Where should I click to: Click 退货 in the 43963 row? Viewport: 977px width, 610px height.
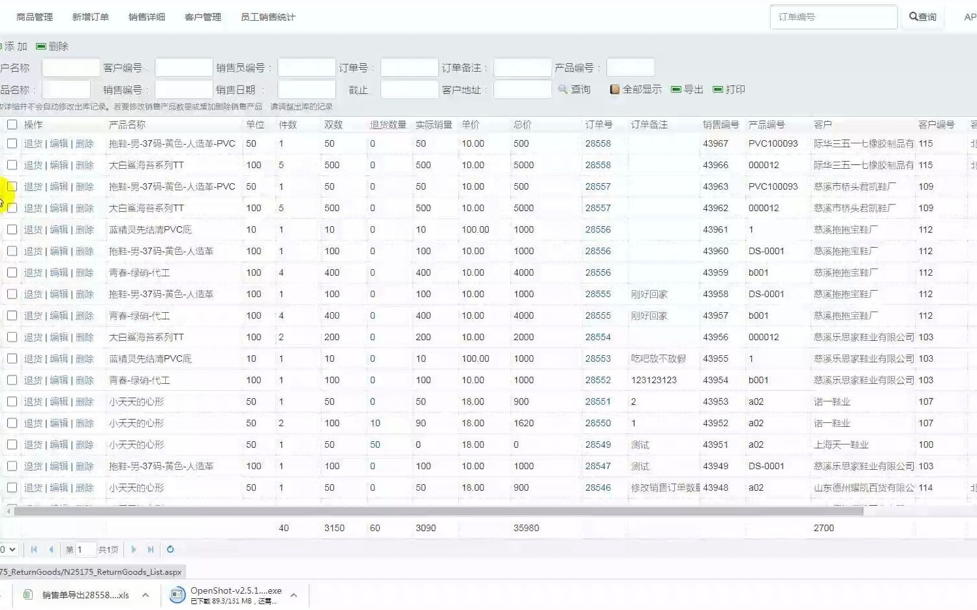pos(33,186)
